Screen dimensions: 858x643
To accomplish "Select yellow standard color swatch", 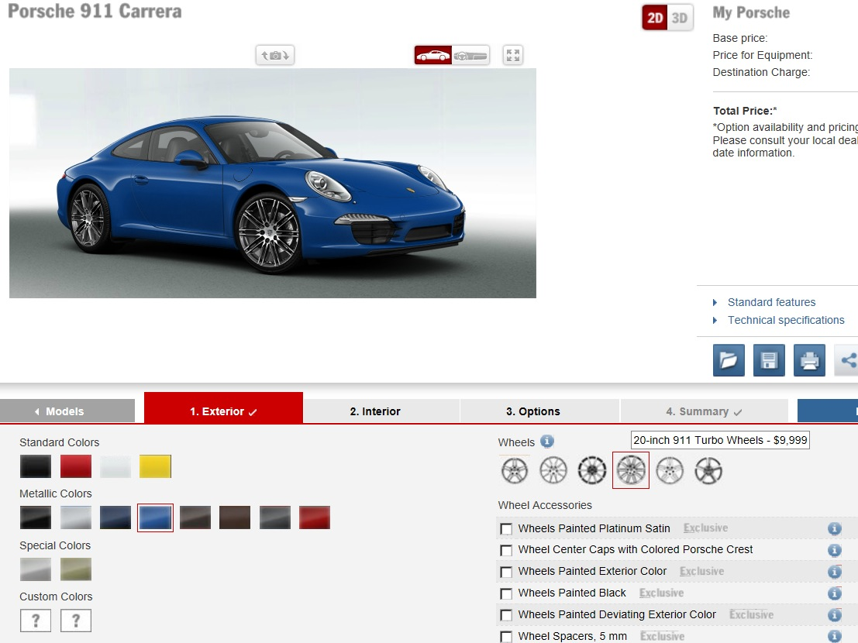I will tap(155, 467).
